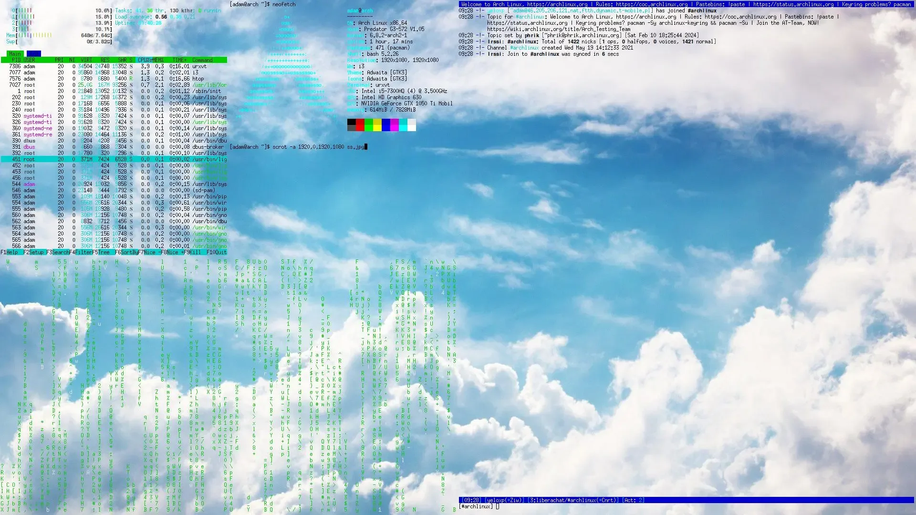Click the blue block in neofetch palette
This screenshot has width=916, height=515.
click(386, 125)
